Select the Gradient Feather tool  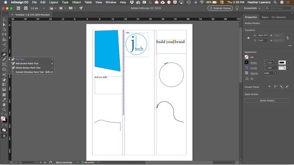[4, 90]
